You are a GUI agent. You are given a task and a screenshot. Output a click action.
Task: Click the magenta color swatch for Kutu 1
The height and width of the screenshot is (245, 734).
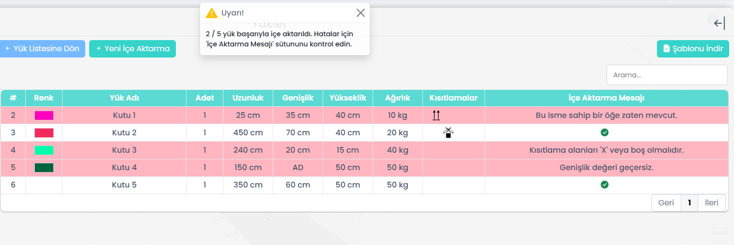[x=44, y=115]
